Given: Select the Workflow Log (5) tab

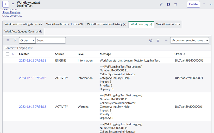Looking at the screenshot, I should (141, 24).
